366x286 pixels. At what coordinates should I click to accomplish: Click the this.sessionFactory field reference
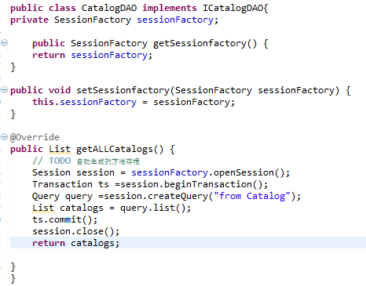click(84, 102)
